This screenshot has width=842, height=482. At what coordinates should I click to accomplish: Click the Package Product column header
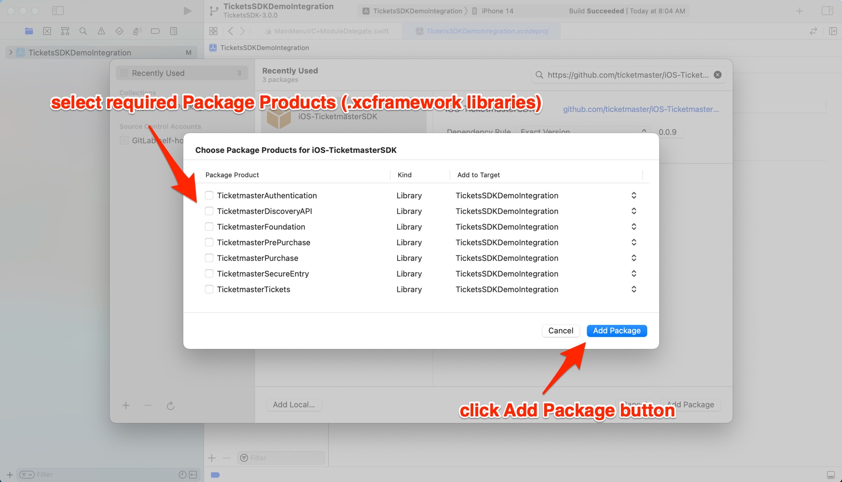pos(232,175)
